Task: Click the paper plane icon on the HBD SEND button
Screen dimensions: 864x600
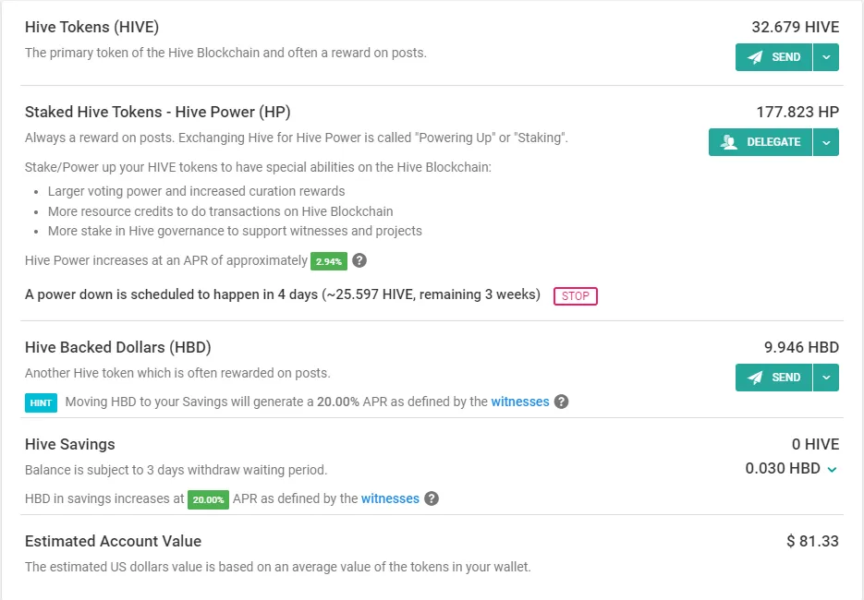Action: 755,378
